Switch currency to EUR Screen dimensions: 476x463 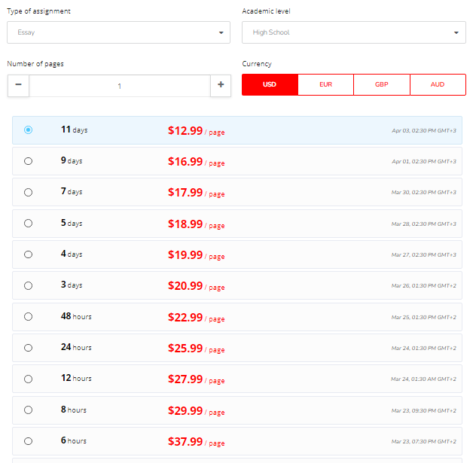pos(325,84)
